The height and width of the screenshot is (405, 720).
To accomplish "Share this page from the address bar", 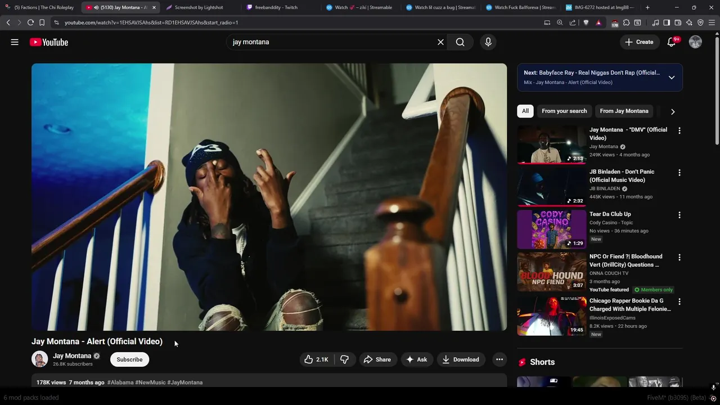I will tap(573, 22).
